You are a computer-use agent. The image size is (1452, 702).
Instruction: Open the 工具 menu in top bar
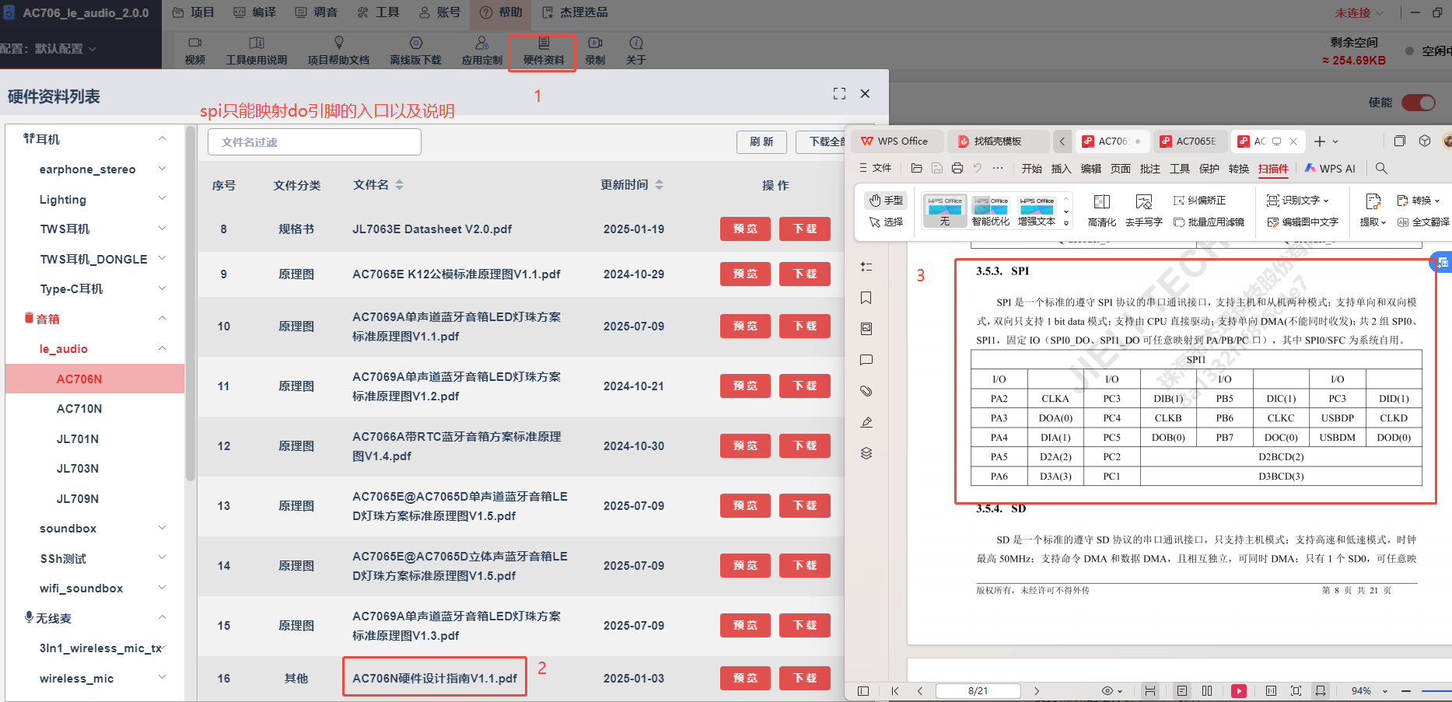pyautogui.click(x=378, y=12)
